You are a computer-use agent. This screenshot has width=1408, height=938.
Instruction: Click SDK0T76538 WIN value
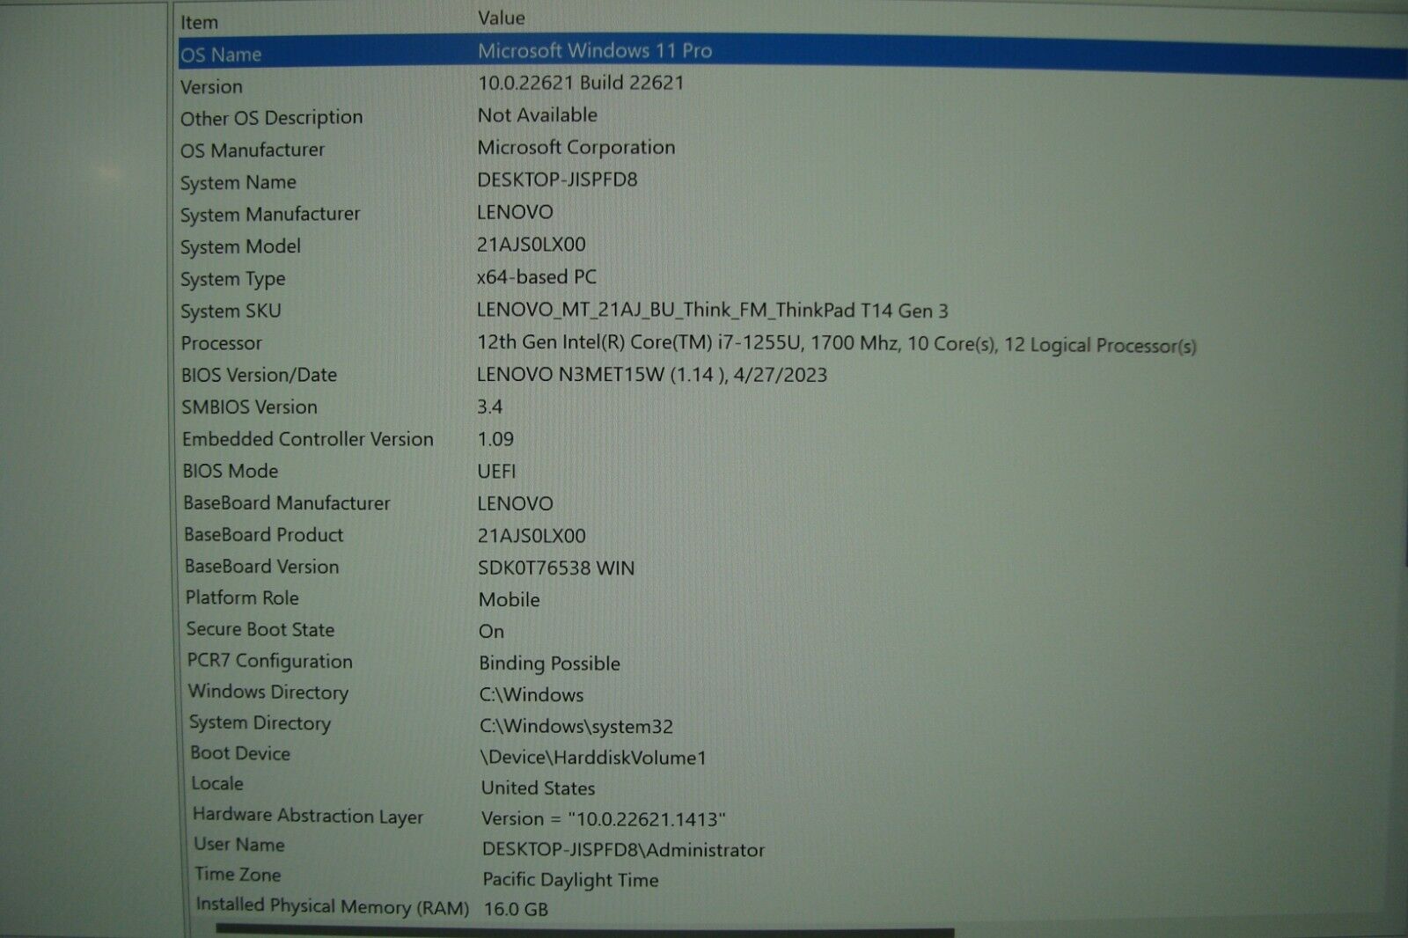click(556, 568)
